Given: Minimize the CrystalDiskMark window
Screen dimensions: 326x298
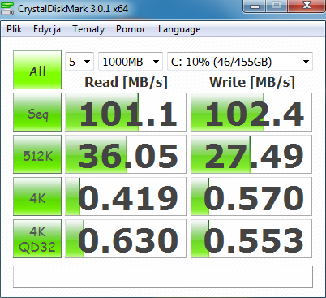Looking at the screenshot, I should [255, 6].
